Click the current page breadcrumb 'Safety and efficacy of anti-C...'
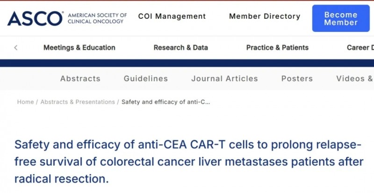374x193 pixels. click(165, 102)
